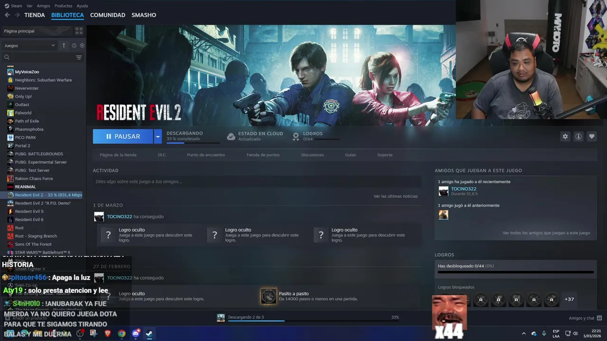
Task: Go forward with the right navigation arrow
Action: click(18, 15)
